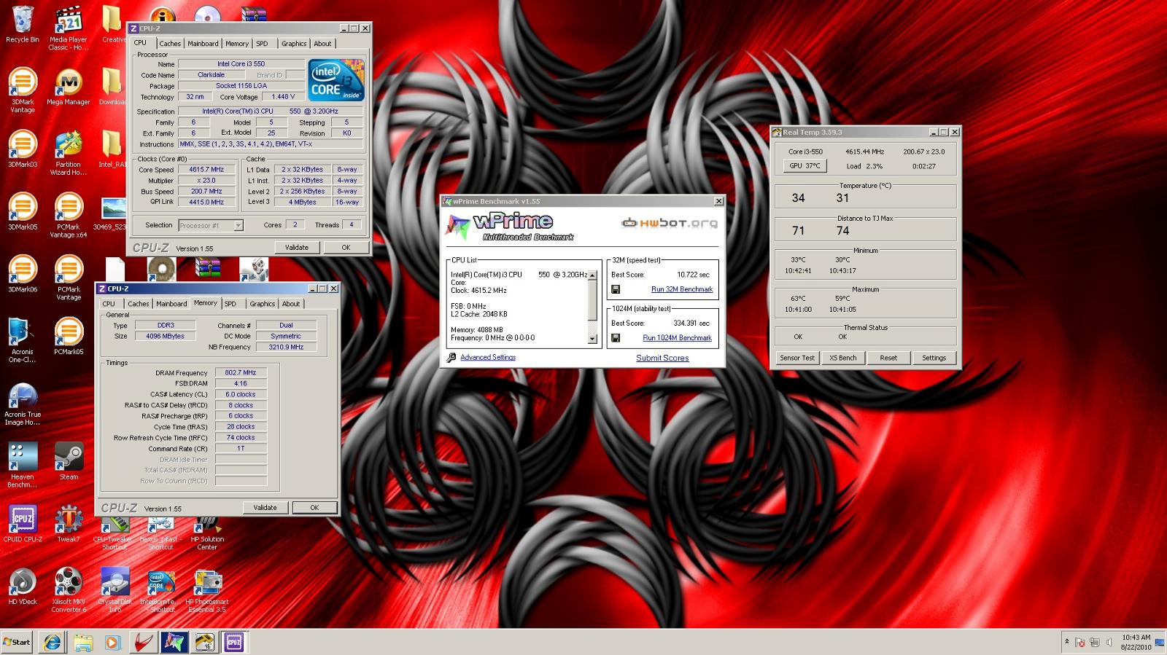Image resolution: width=1167 pixels, height=655 pixels.
Task: Launch 3DMark06 desktop shortcut
Action: click(22, 274)
